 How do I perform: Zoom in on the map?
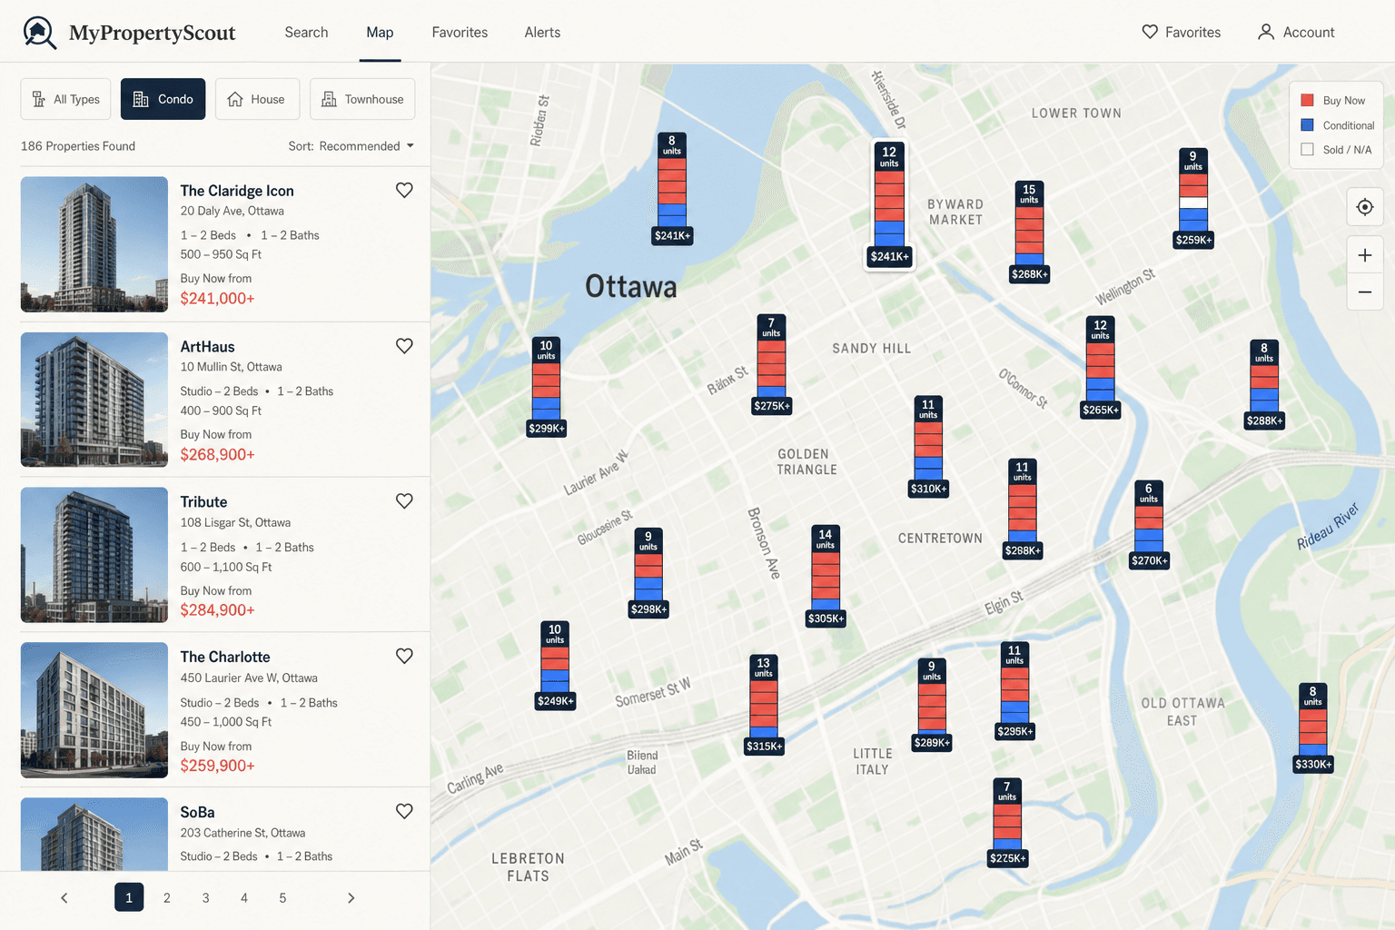pyautogui.click(x=1365, y=255)
